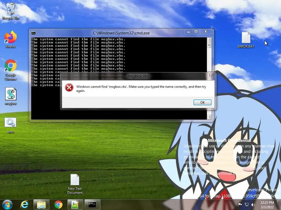Switch to the cmd window taskbar button
Image resolution: width=281 pixels, height=210 pixels.
[92, 205]
